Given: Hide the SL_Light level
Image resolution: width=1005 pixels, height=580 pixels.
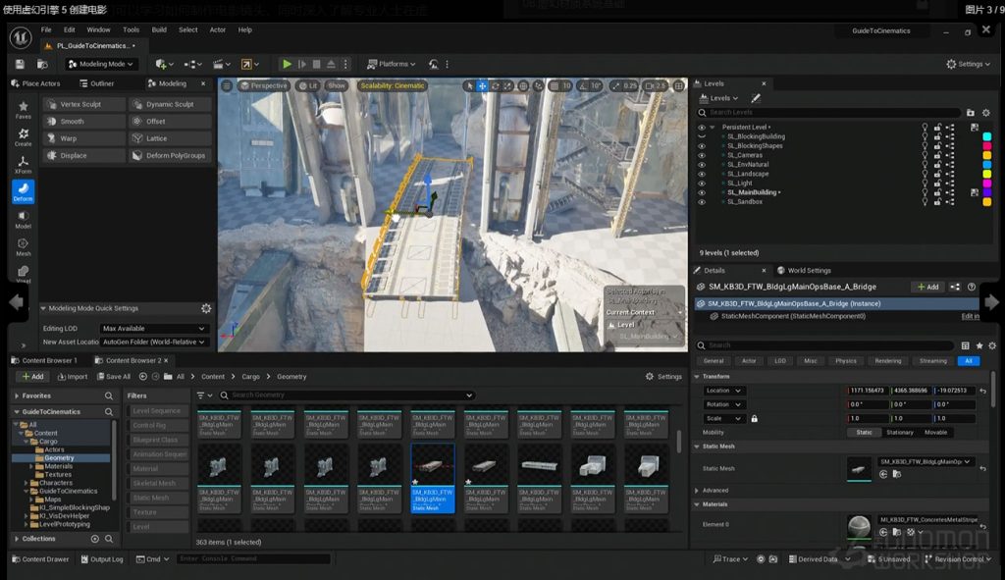Looking at the screenshot, I should tap(701, 184).
